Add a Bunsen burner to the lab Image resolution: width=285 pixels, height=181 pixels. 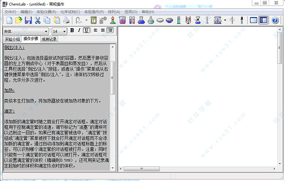[x=113, y=20]
